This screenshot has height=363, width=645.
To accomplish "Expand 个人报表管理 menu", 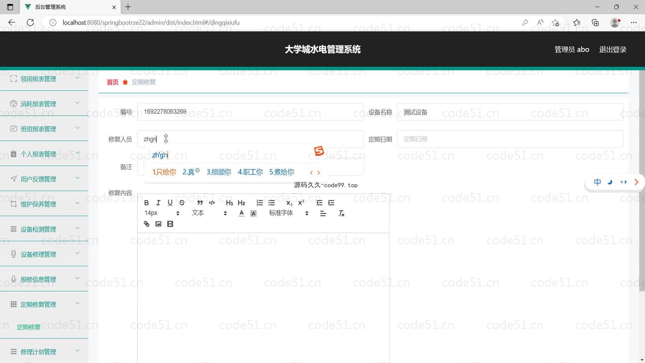I will coord(44,154).
